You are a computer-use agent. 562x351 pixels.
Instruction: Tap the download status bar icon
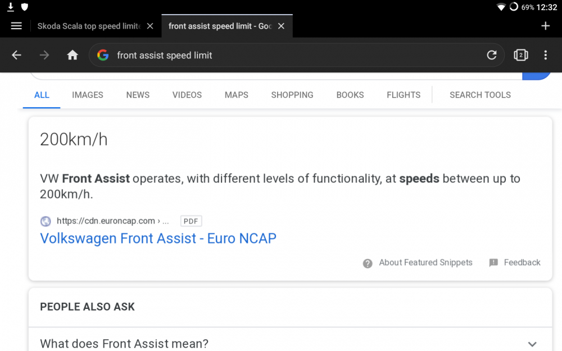(x=11, y=7)
